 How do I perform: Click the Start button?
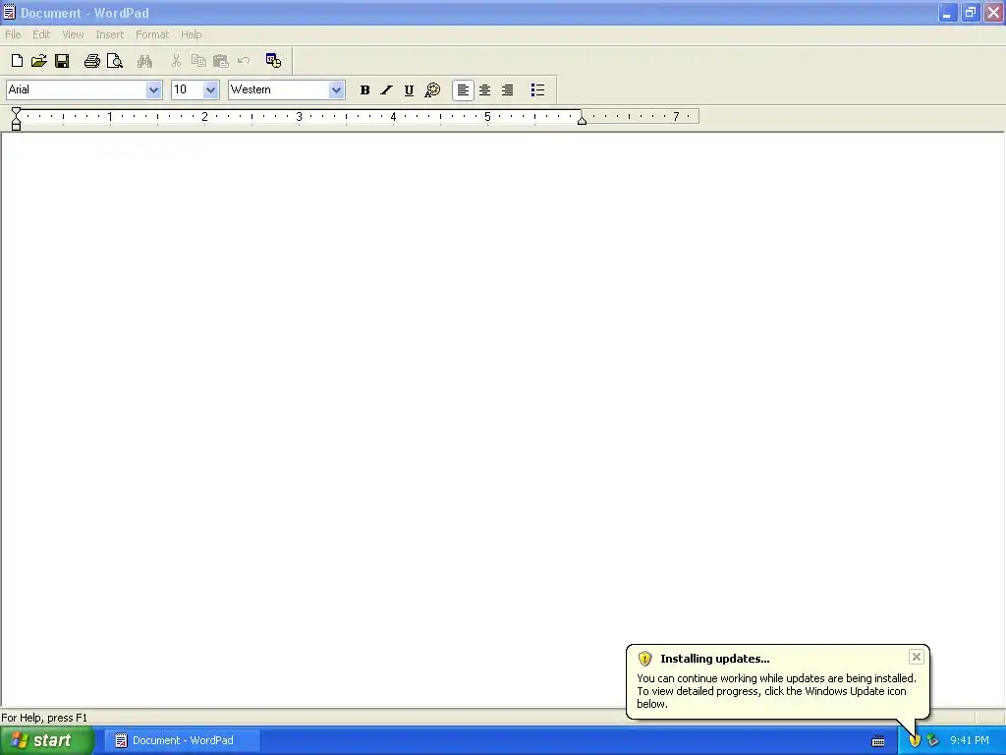click(47, 740)
